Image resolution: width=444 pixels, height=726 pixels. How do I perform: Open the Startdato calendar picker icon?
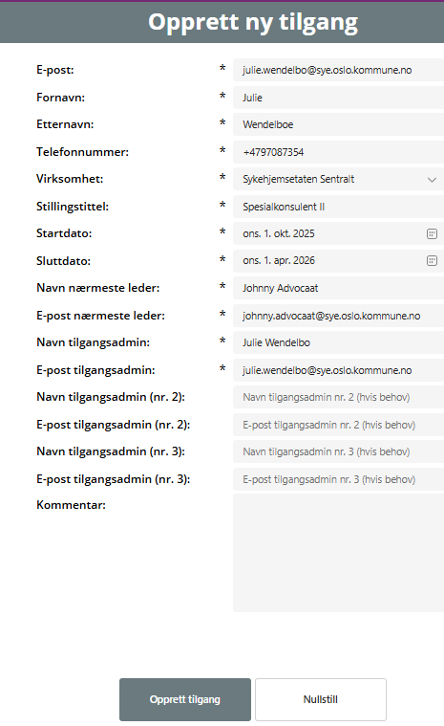[x=432, y=233]
